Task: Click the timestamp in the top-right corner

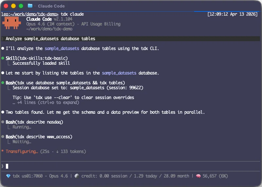Action: point(233,14)
